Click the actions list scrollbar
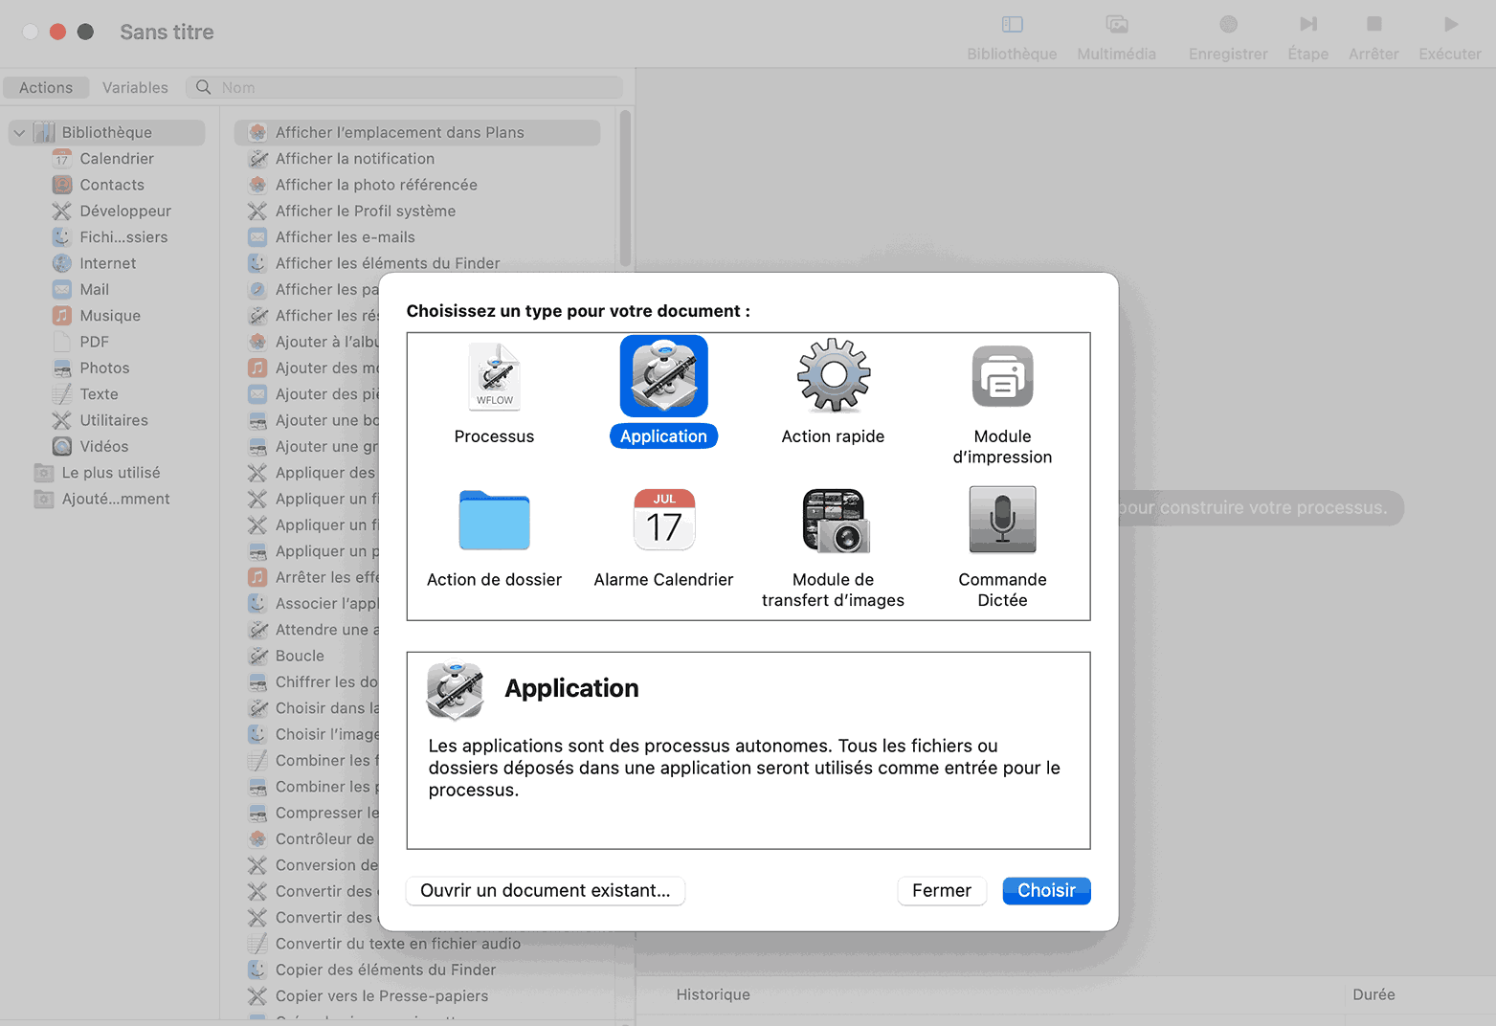The width and height of the screenshot is (1496, 1026). point(625,189)
